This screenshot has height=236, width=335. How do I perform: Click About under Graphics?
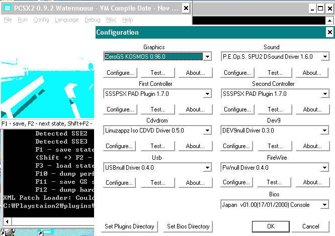(195, 73)
